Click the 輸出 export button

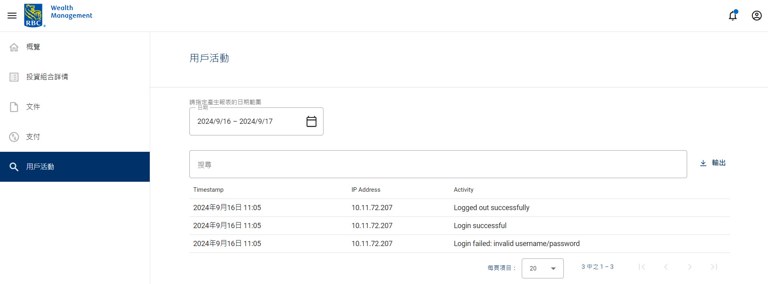[713, 163]
